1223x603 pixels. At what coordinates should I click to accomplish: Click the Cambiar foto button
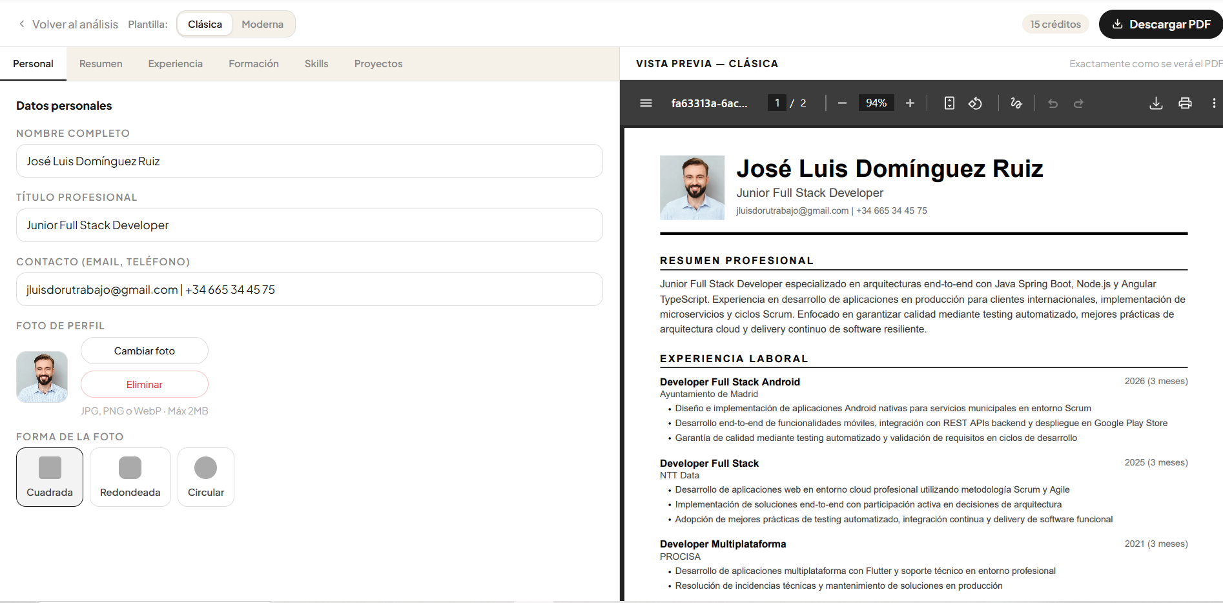(x=145, y=351)
